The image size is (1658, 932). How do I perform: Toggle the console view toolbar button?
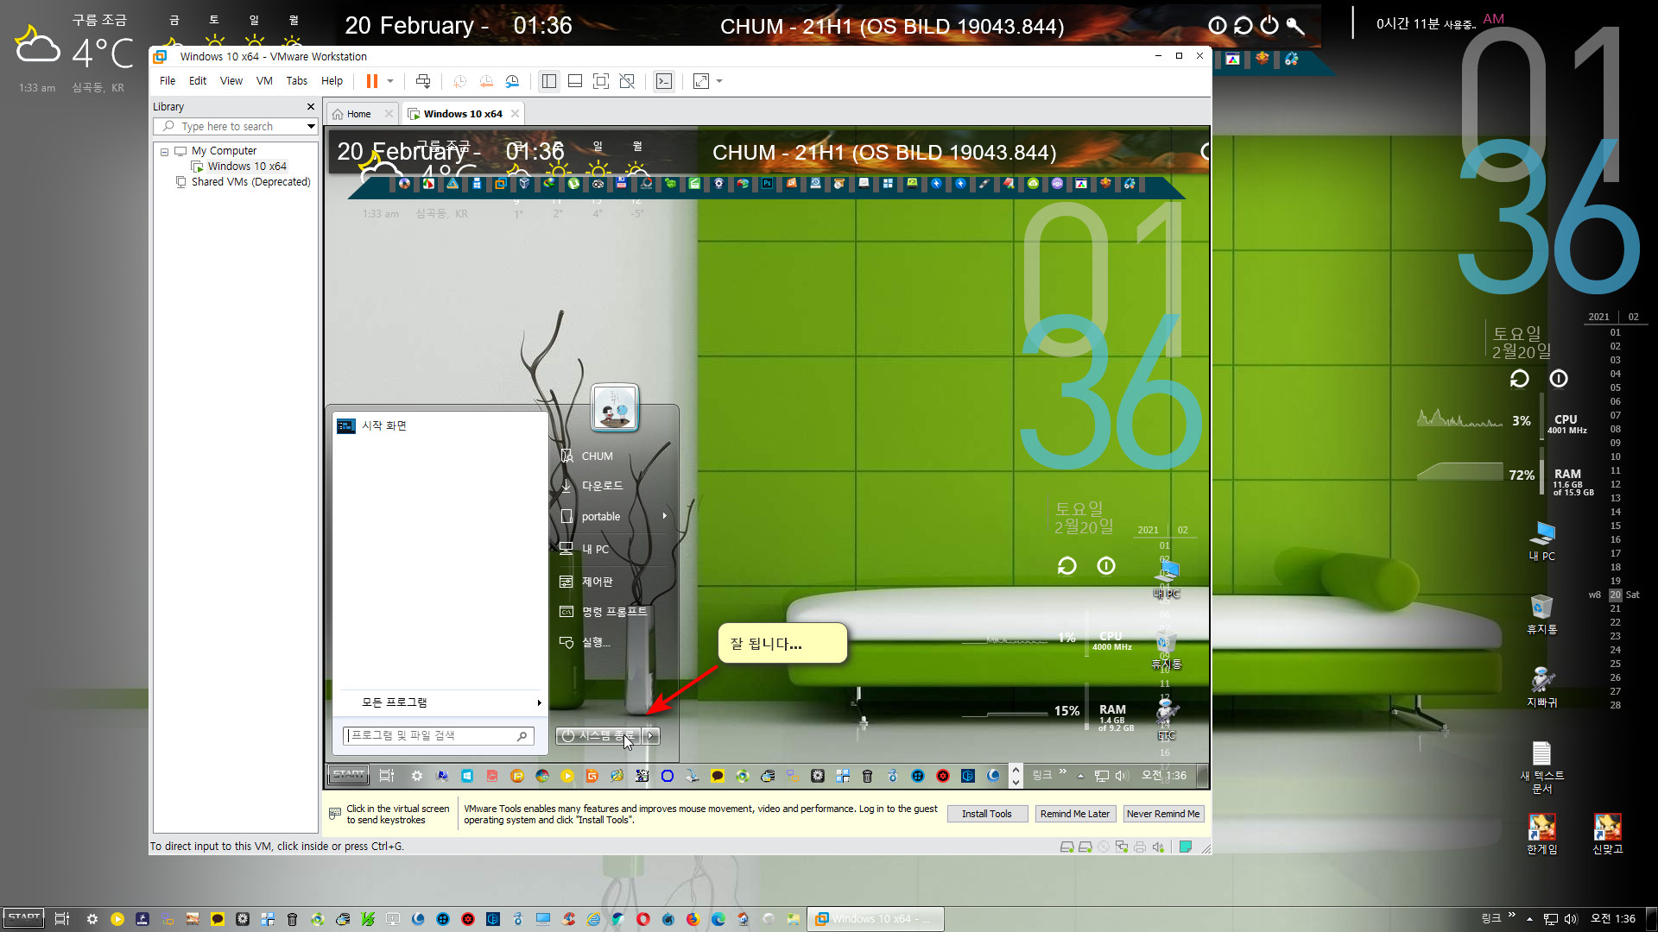point(664,81)
